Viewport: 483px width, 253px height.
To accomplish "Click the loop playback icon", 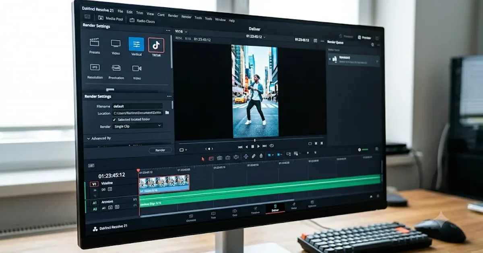I will [x=272, y=146].
